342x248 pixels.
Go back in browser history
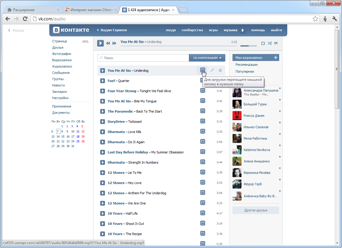(x=8, y=19)
